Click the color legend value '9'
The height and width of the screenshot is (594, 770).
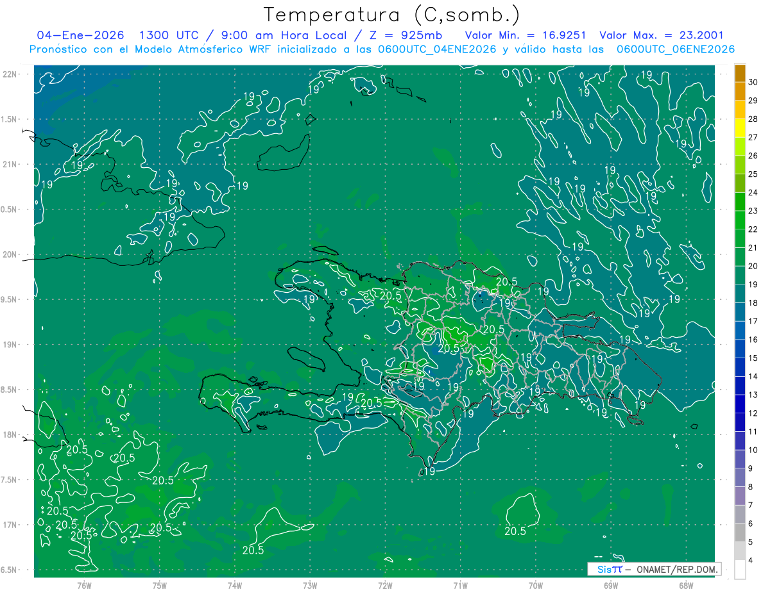pyautogui.click(x=751, y=468)
